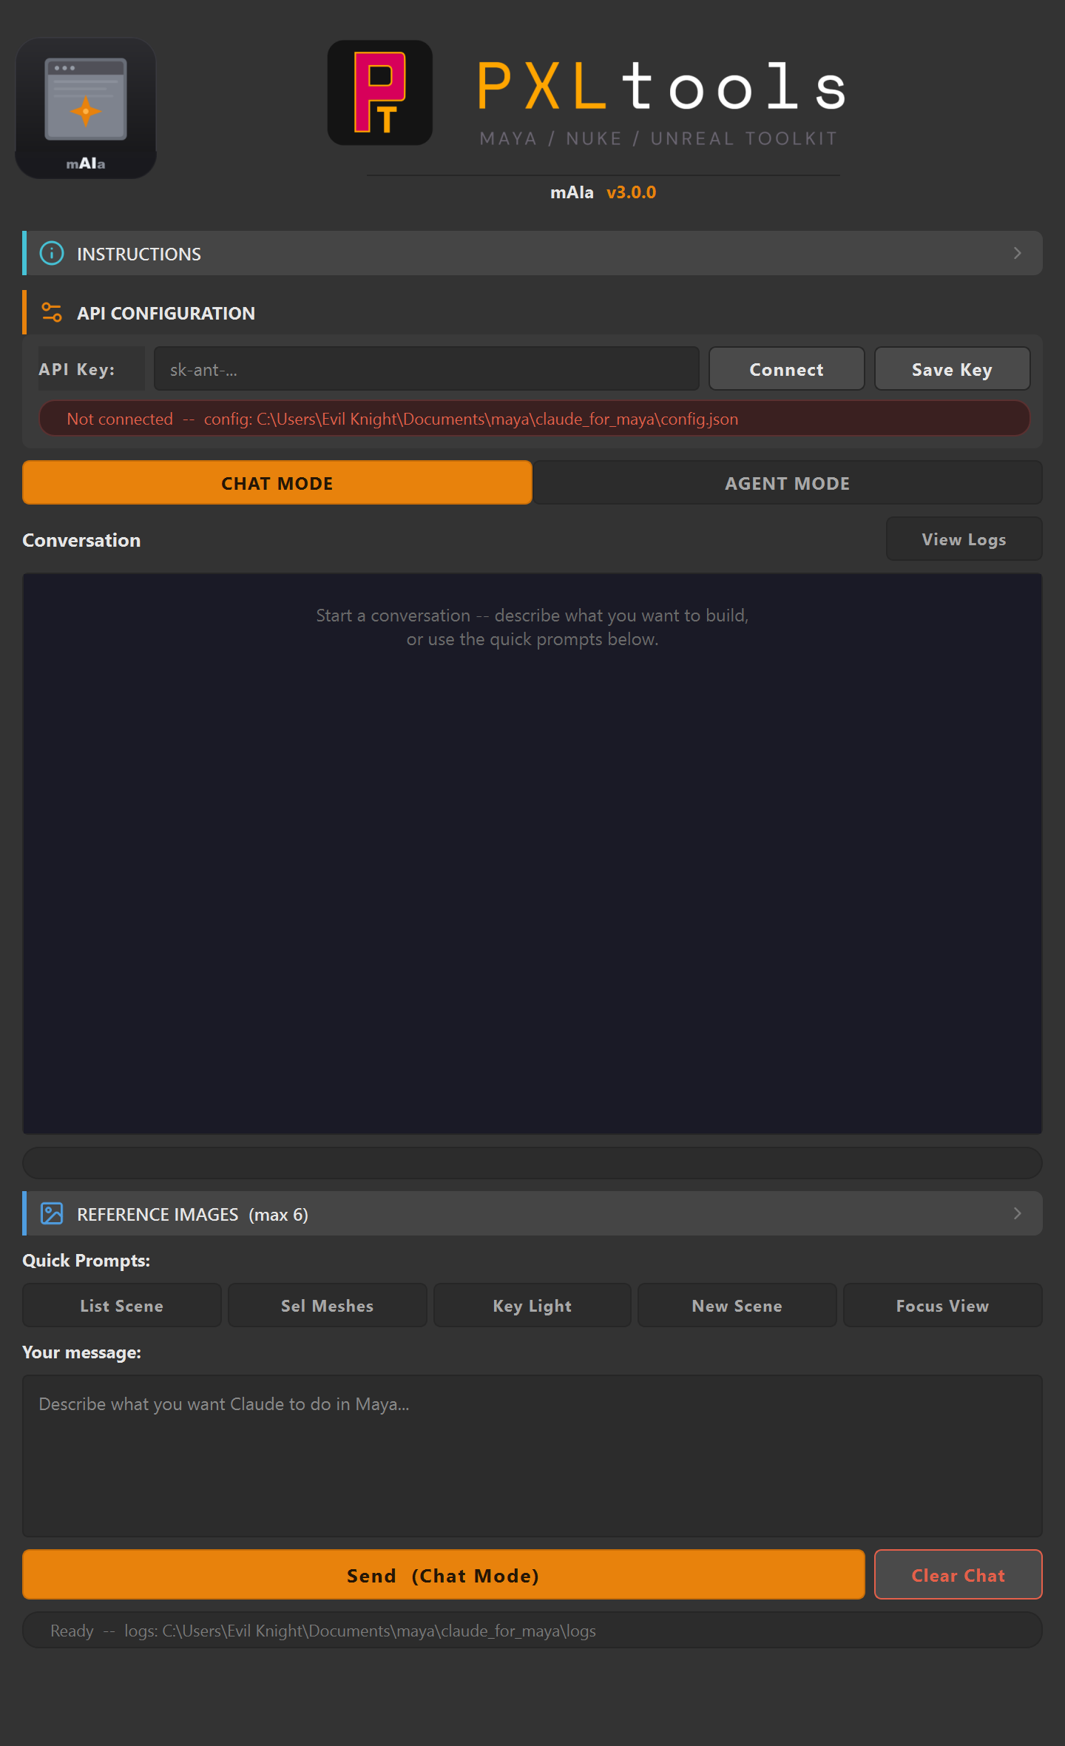Click the Not connected config status bar
This screenshot has height=1746, width=1065.
(x=534, y=419)
